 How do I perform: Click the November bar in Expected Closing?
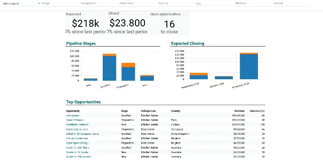249,66
